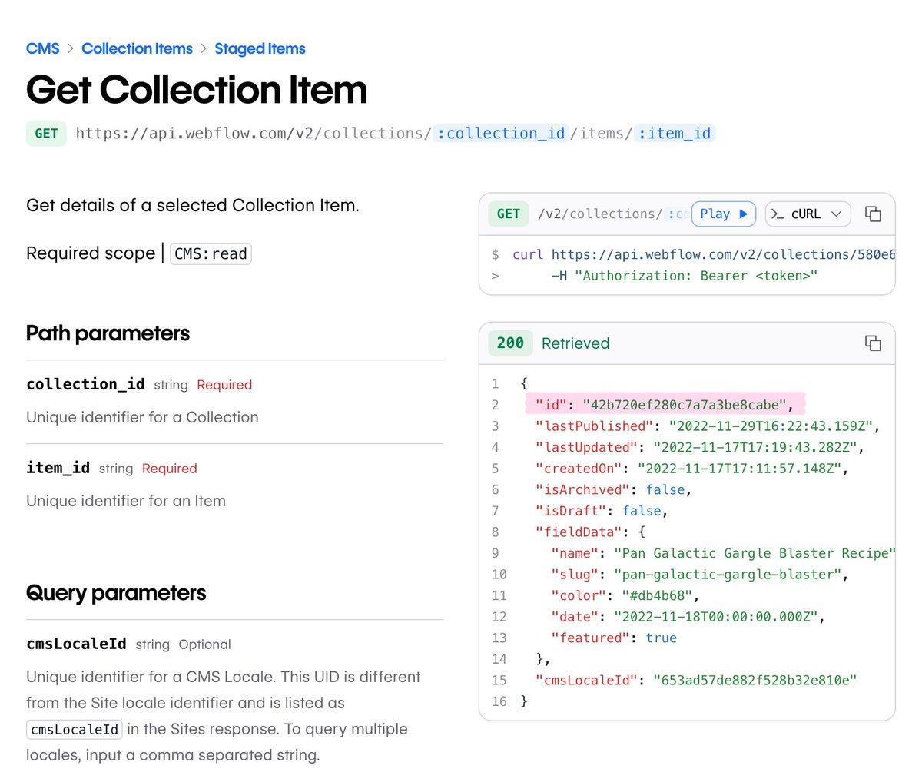Go to Collection Items breadcrumb
This screenshot has height=782, width=922.
click(x=137, y=48)
